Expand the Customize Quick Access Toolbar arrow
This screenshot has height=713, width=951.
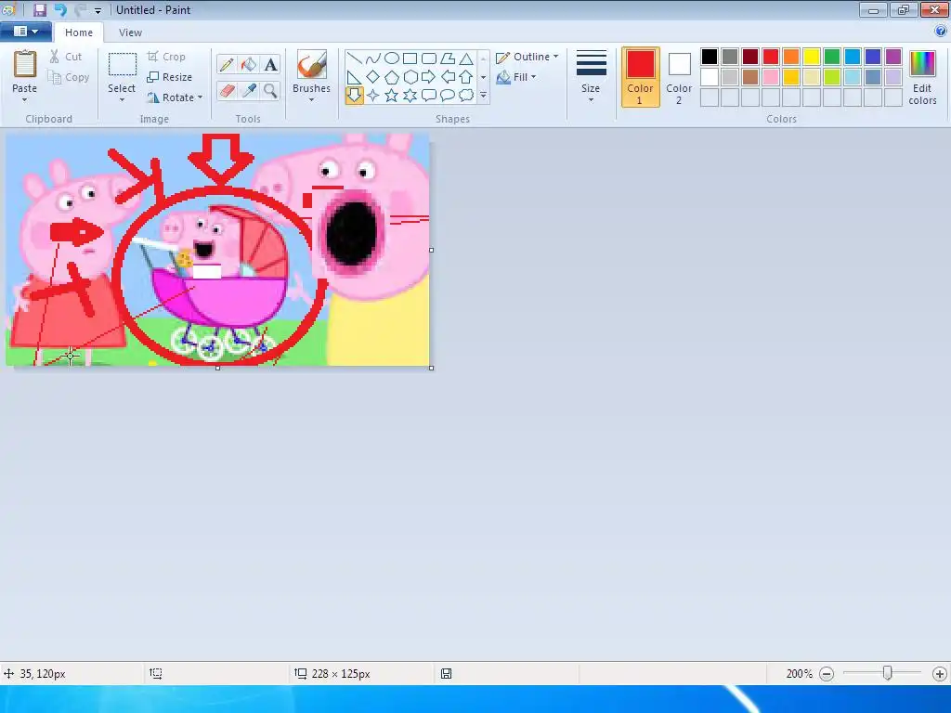98,11
